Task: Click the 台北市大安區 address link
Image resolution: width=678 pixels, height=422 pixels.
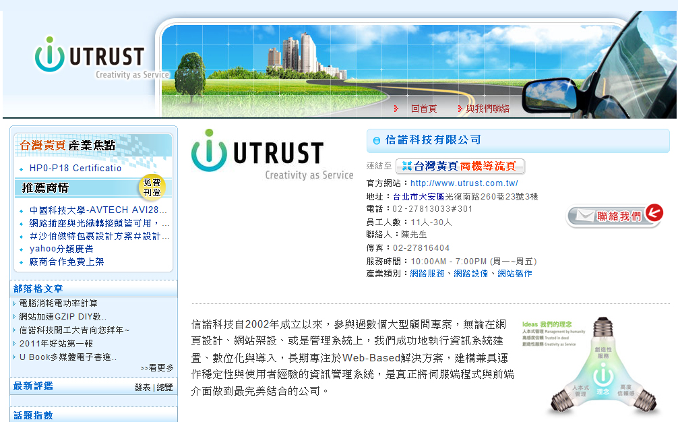Action: [x=419, y=197]
